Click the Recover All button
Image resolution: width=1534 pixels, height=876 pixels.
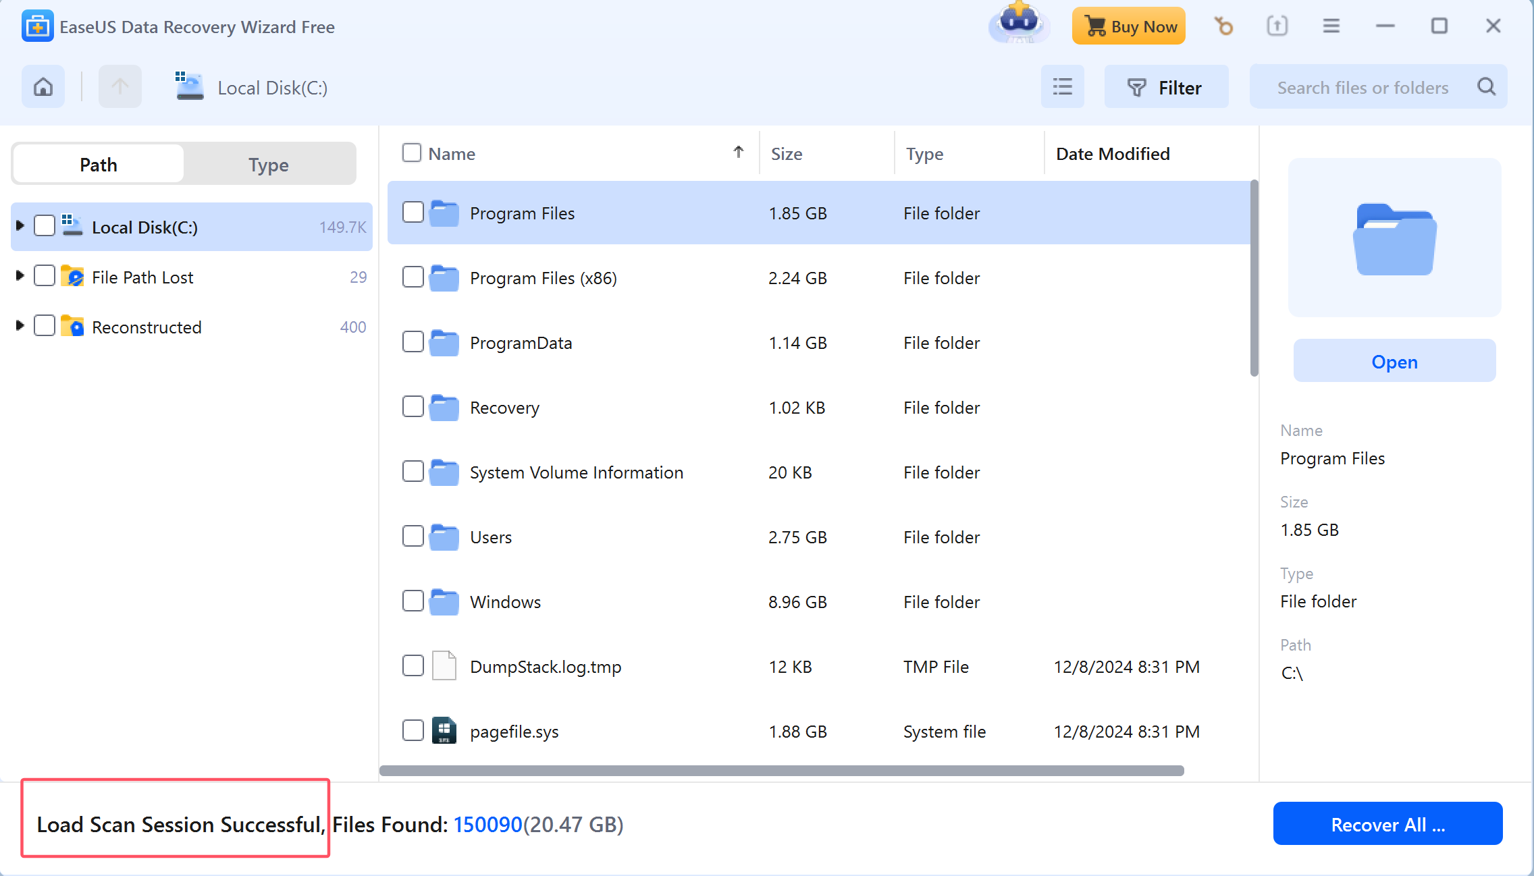(x=1388, y=824)
